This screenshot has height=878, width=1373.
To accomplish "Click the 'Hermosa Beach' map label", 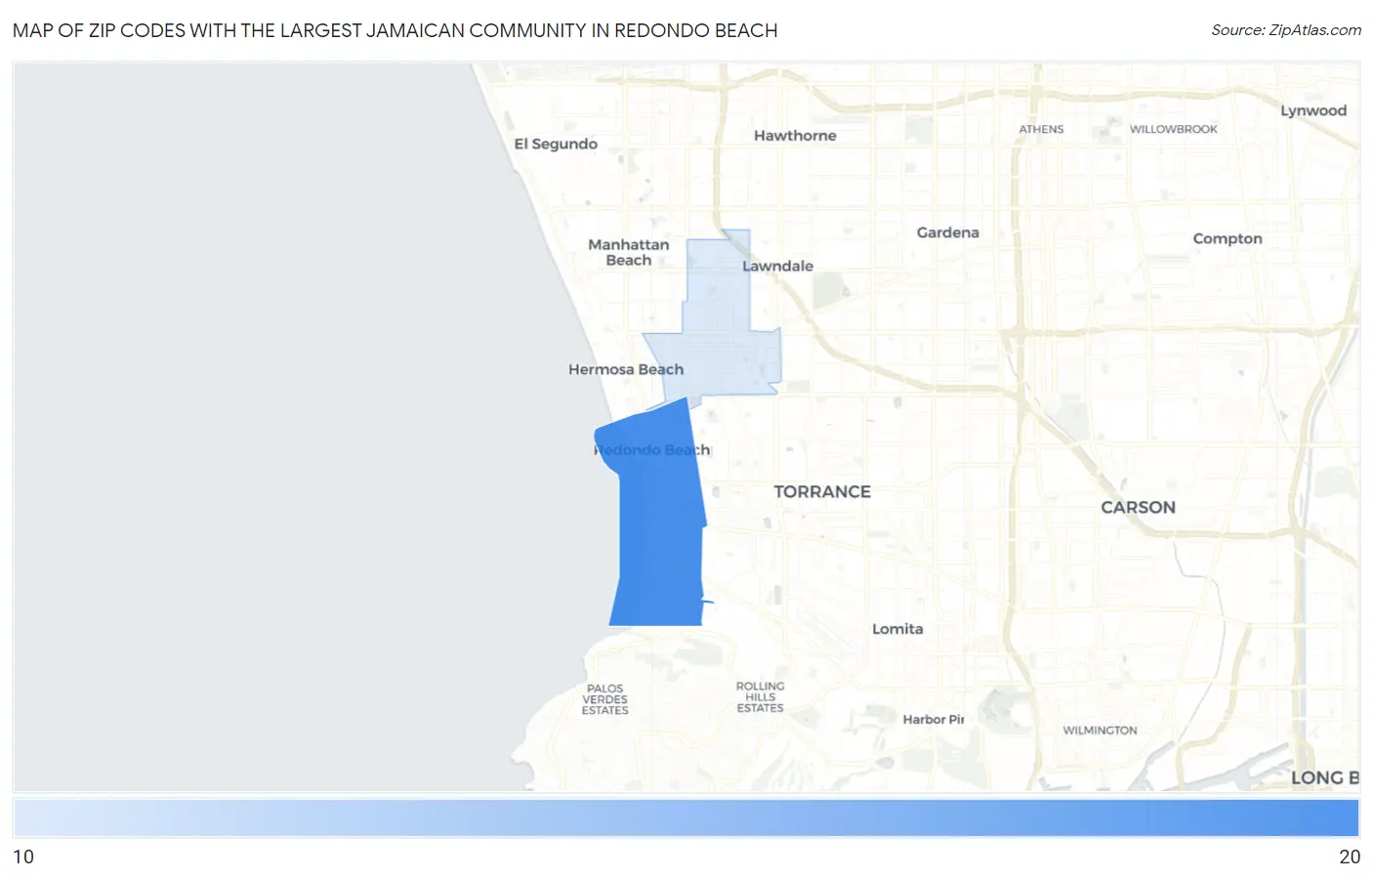I will point(626,369).
